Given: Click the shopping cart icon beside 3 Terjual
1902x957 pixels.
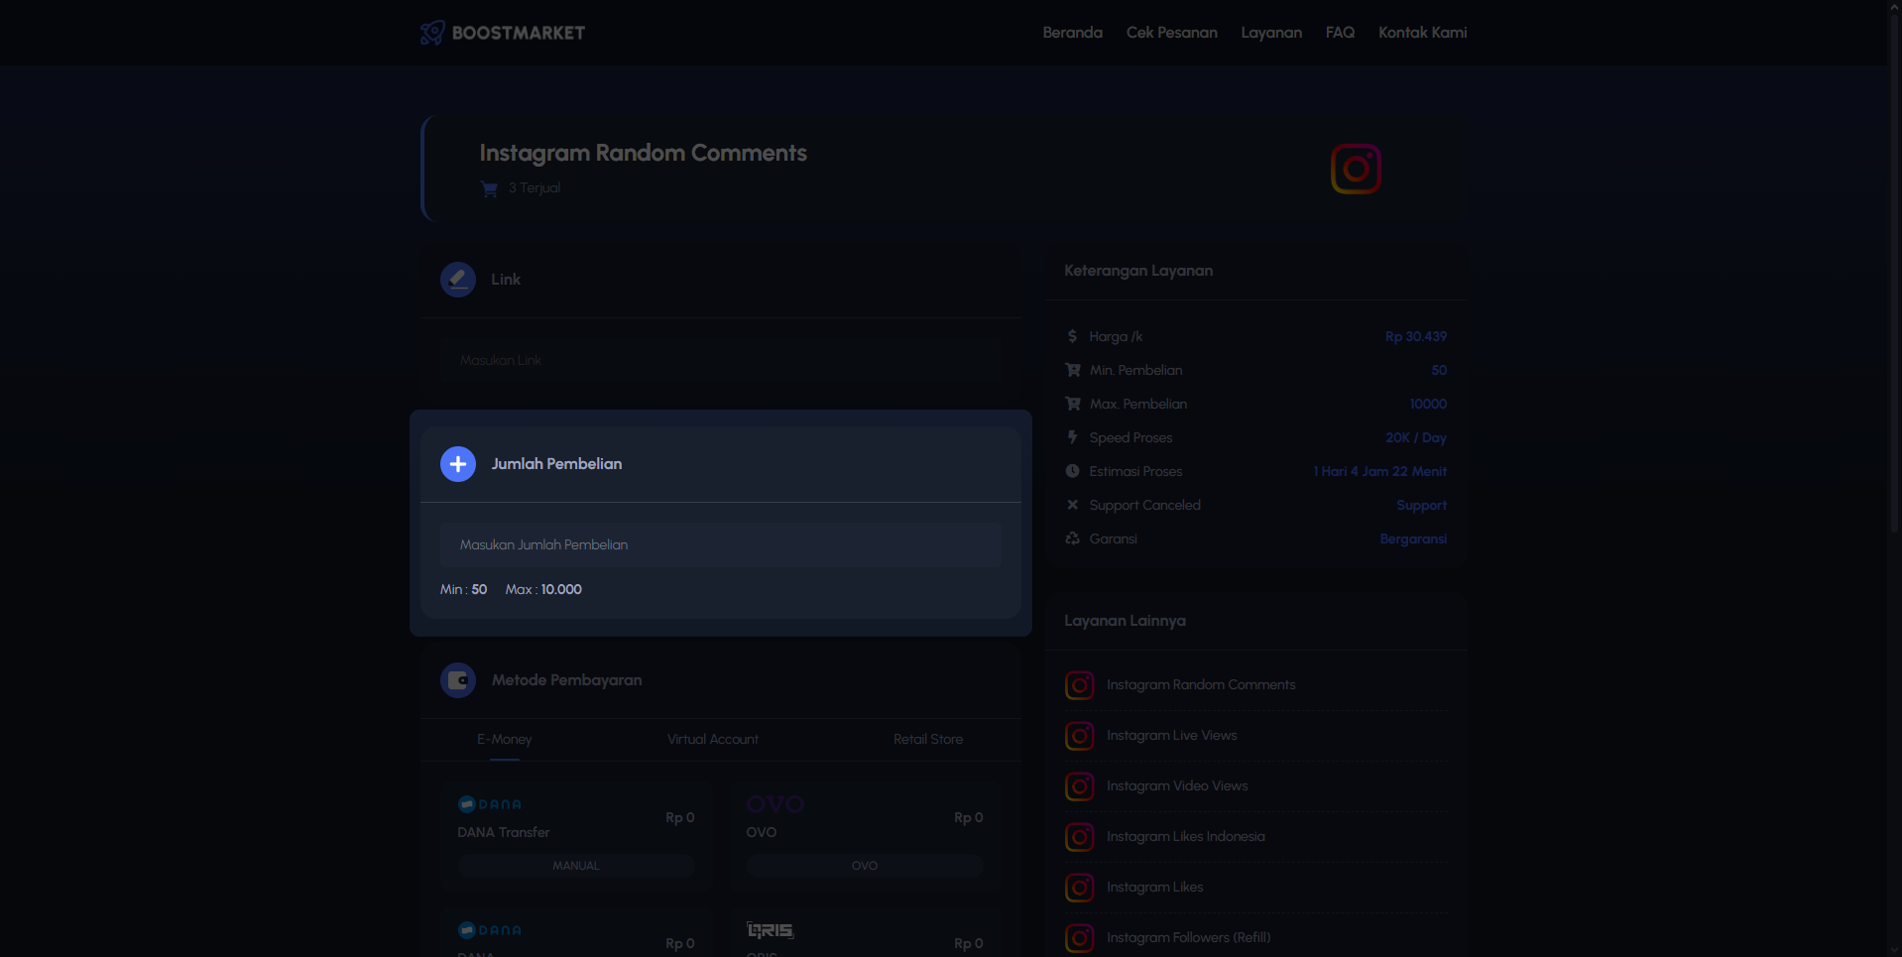Looking at the screenshot, I should [489, 188].
